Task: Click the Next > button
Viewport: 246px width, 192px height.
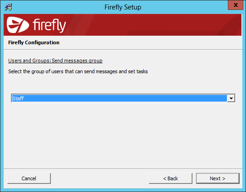Action: click(x=217, y=178)
